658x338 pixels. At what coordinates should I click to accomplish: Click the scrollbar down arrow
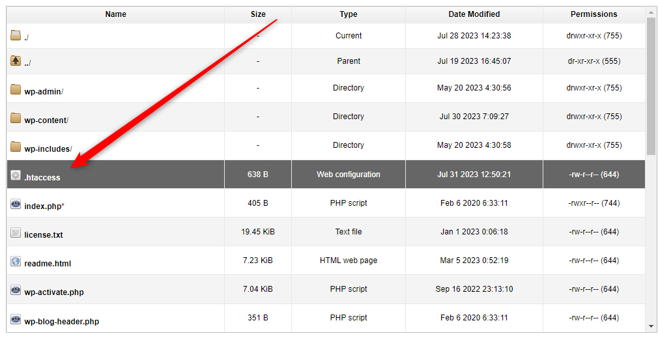point(651,326)
